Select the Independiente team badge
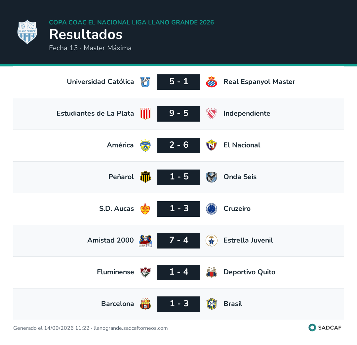 pyautogui.click(x=212, y=114)
